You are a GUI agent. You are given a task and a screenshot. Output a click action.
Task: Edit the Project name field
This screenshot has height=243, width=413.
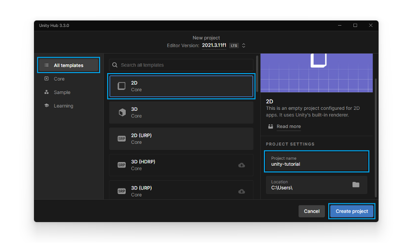(x=316, y=162)
